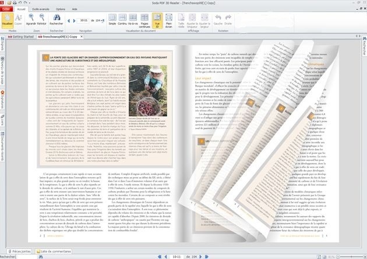Toggle the Vue 3D mode

(x=157, y=21)
